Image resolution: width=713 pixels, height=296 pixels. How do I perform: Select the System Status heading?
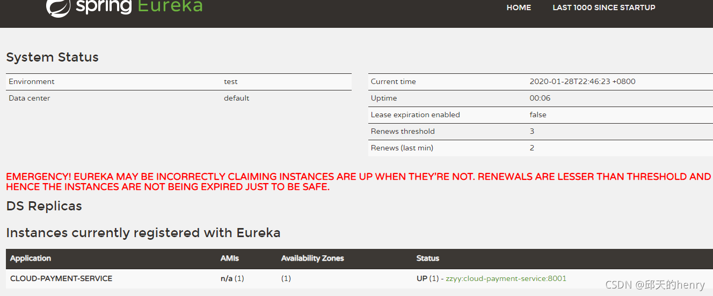pos(52,57)
